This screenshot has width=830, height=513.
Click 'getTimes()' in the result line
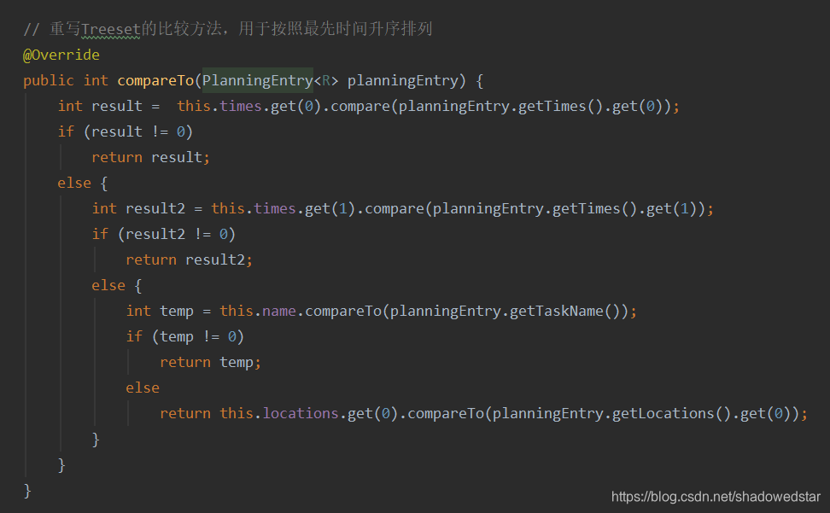(x=560, y=107)
